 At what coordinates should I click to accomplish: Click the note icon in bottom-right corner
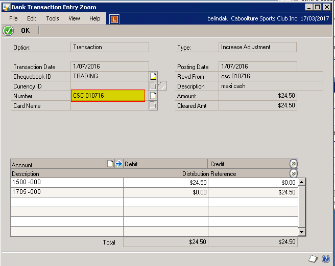pyautogui.click(x=314, y=258)
